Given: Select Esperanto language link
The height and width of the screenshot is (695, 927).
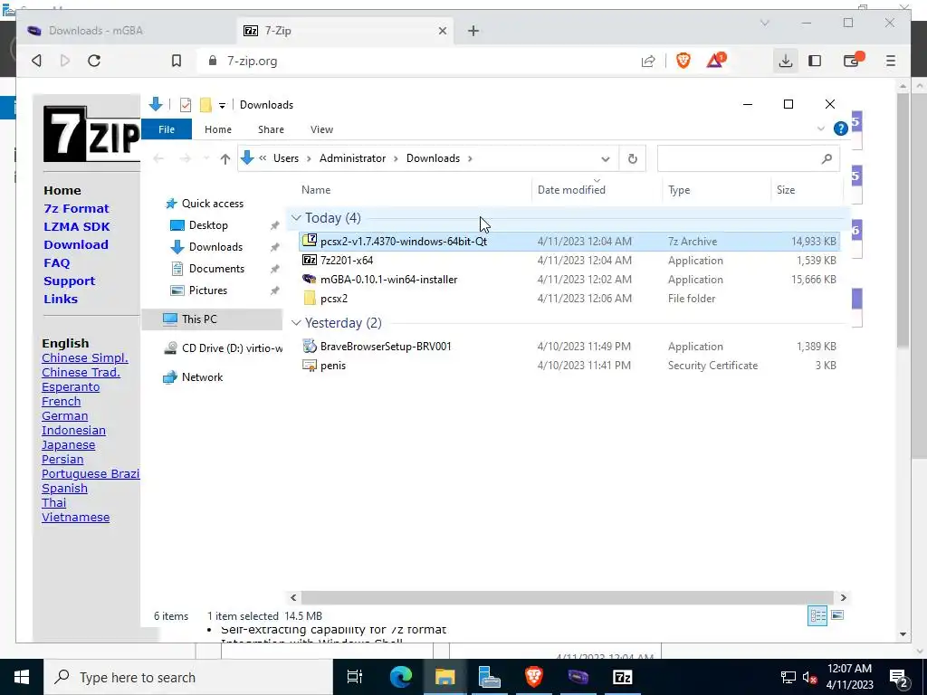Looking at the screenshot, I should pyautogui.click(x=71, y=387).
